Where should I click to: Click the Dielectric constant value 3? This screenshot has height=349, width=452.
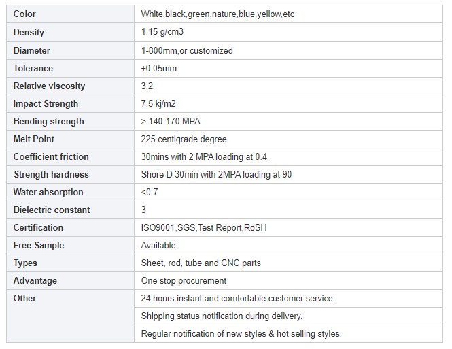point(143,210)
